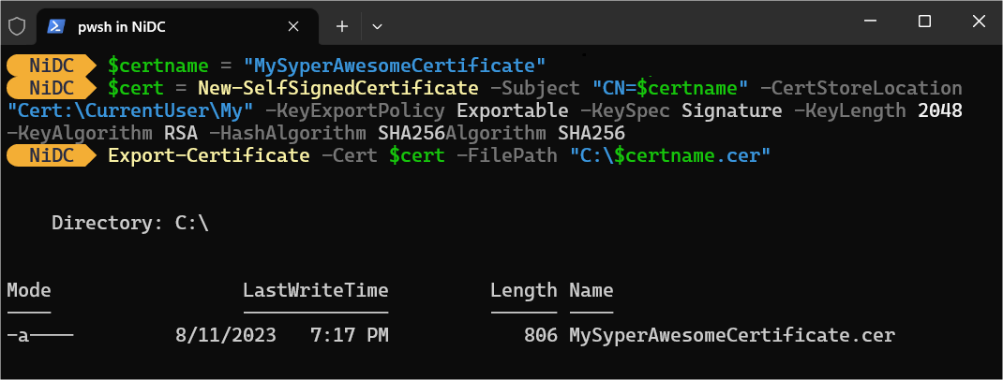Click the Mode column header
Viewport: 1003px width, 380px height.
coord(29,290)
